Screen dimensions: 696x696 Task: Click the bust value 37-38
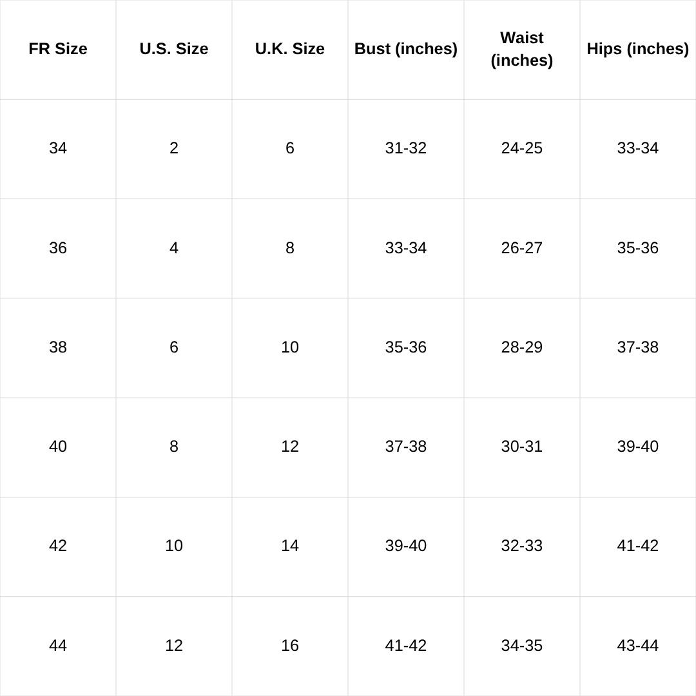[x=406, y=447]
